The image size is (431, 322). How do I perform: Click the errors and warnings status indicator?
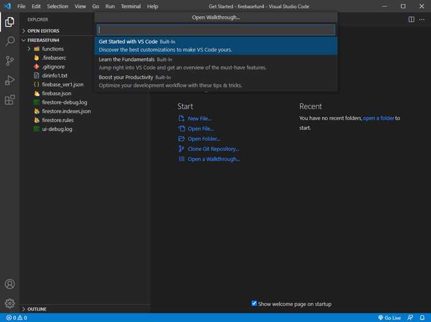point(17,317)
